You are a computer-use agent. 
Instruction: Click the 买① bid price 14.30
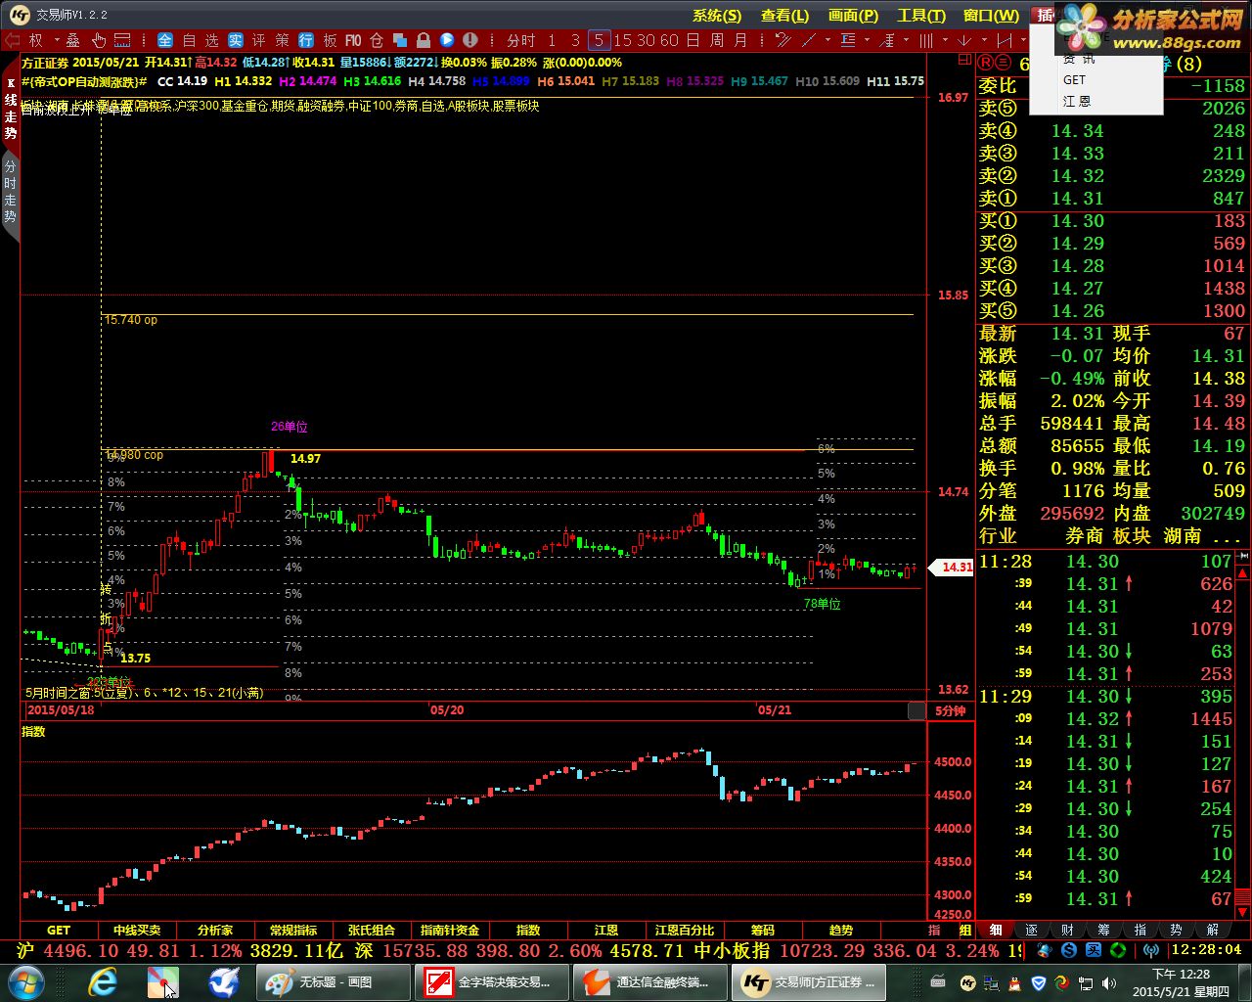pyautogui.click(x=1077, y=221)
